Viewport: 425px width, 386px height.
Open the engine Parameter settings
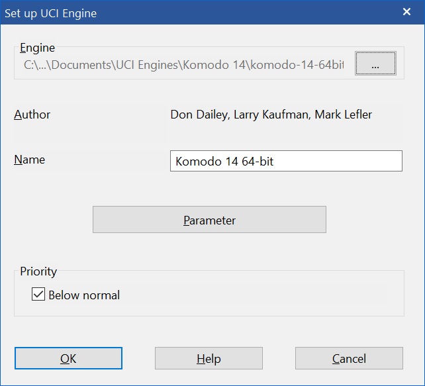point(209,220)
